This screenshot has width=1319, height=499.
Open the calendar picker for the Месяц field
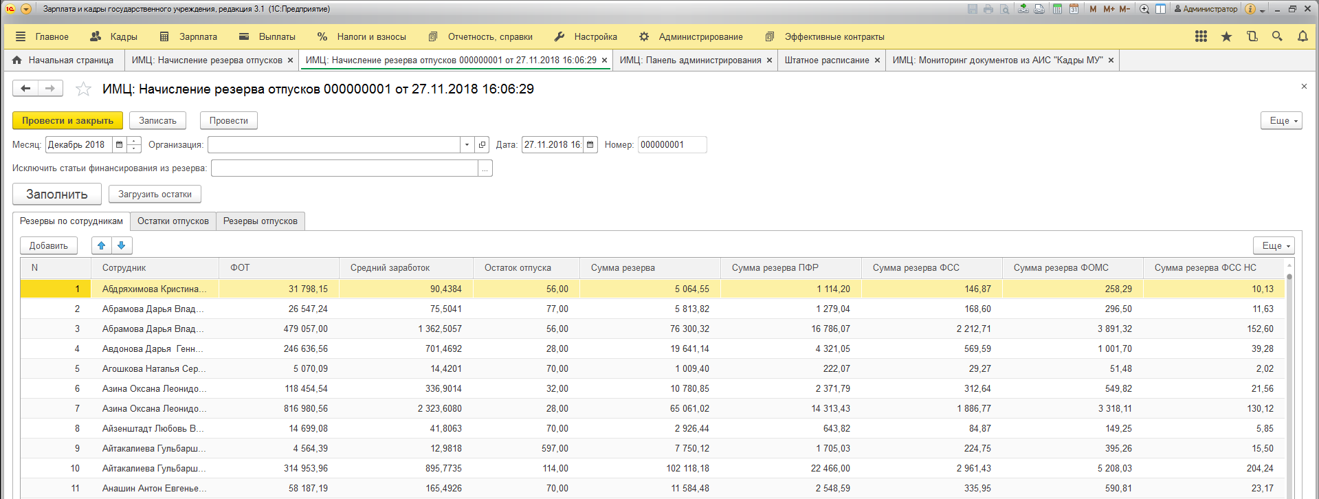[x=120, y=145]
